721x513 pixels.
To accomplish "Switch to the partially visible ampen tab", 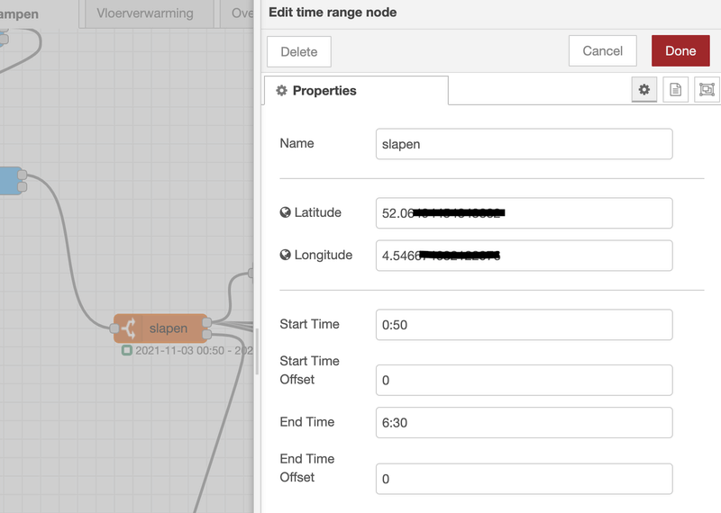I will point(39,13).
